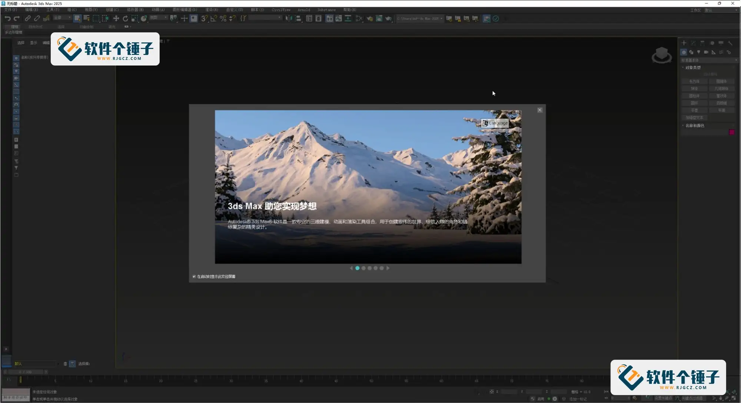Open the Render Setup teapot-gear icon
741x403 pixels.
coord(370,19)
